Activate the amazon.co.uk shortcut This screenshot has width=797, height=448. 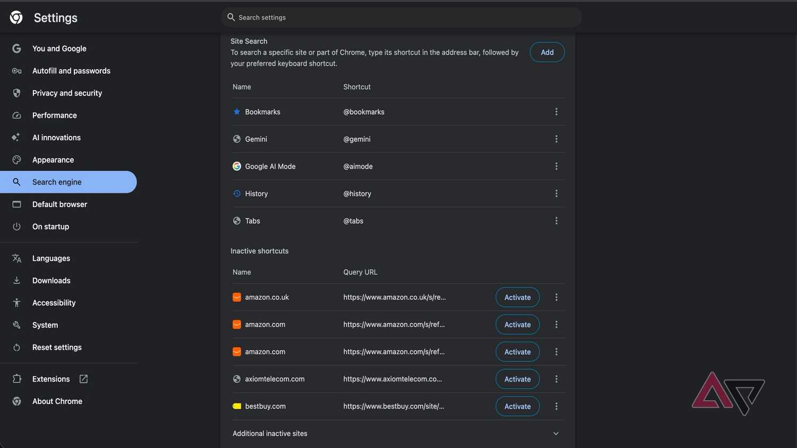click(518, 297)
